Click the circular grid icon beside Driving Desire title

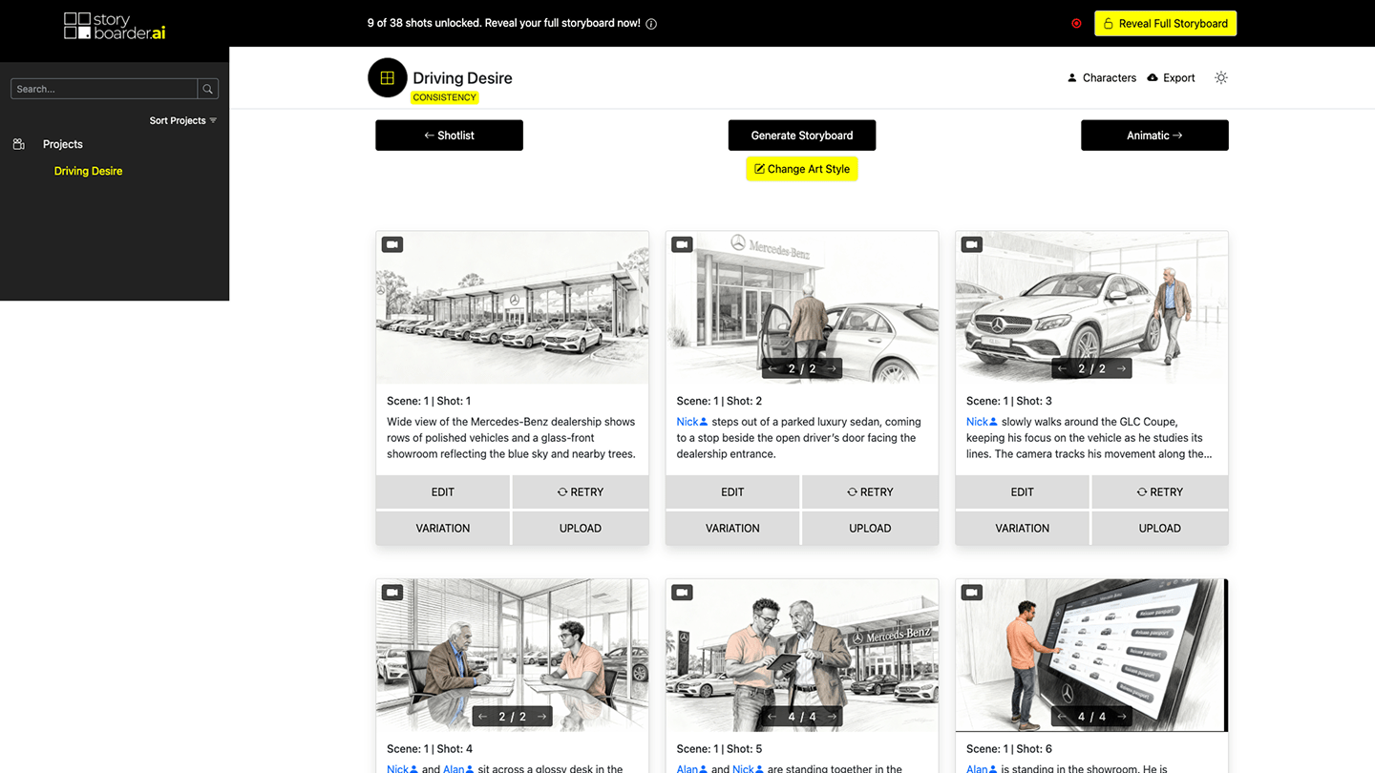pyautogui.click(x=387, y=77)
